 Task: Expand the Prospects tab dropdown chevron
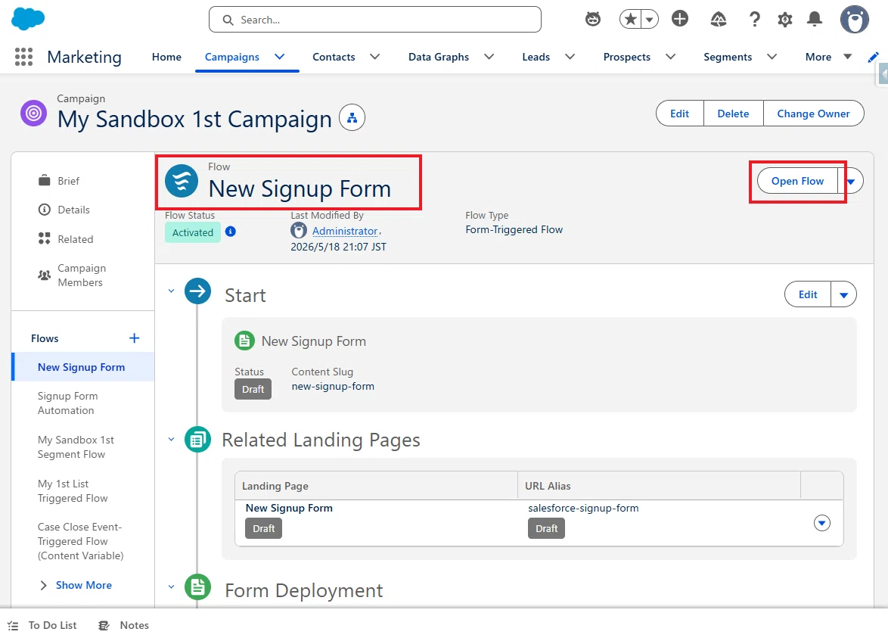coord(670,57)
